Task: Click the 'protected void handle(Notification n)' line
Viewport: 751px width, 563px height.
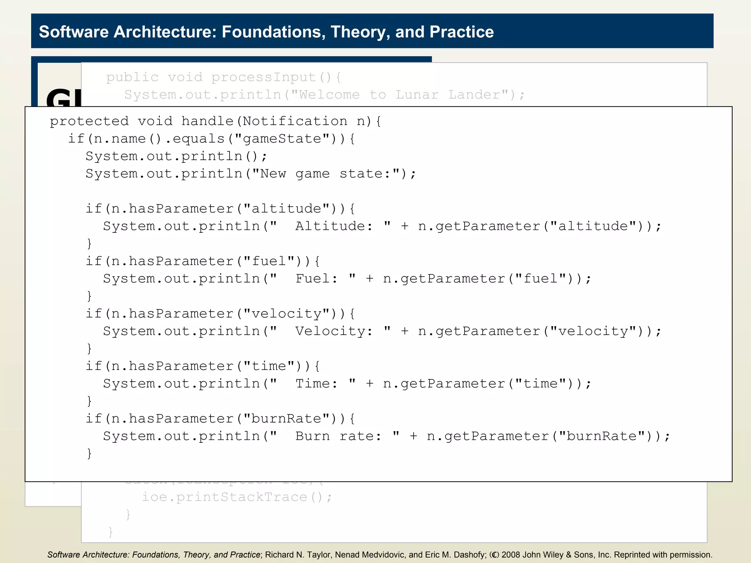Action: pyautogui.click(x=216, y=121)
